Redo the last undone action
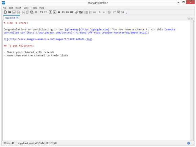Viewport: 196px width, 147px height. click(x=46, y=12)
